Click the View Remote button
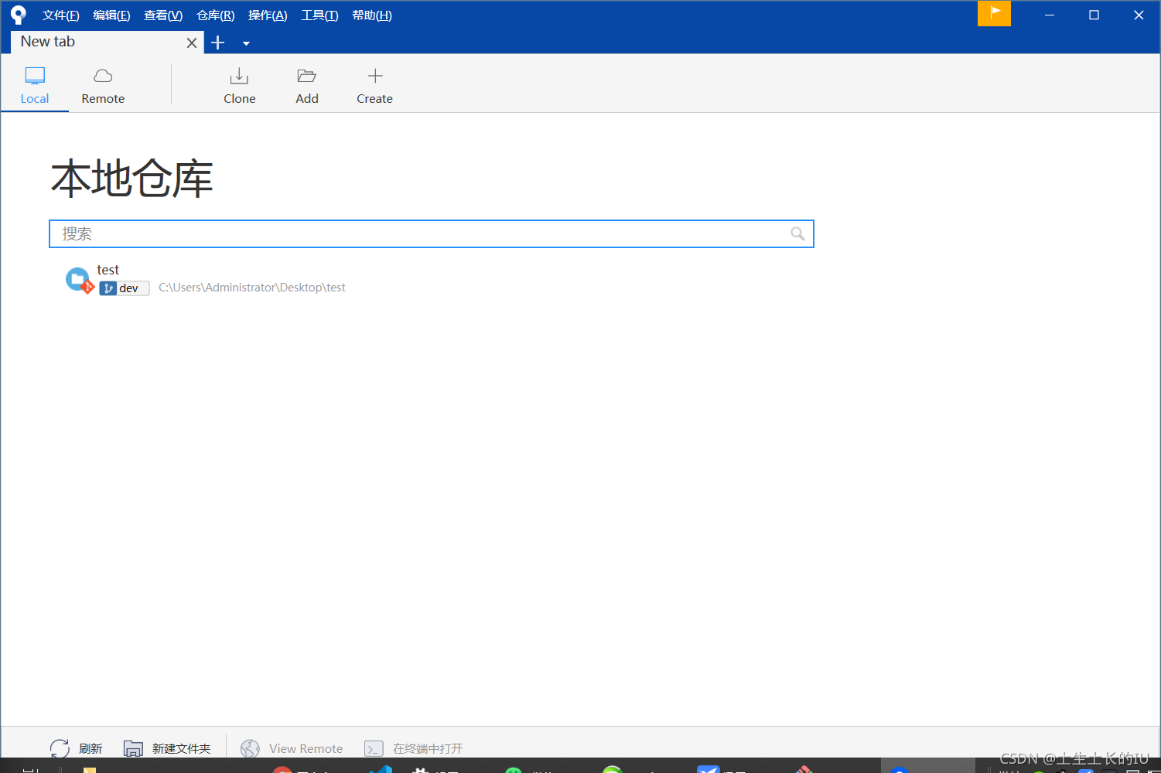This screenshot has width=1161, height=773. [292, 748]
